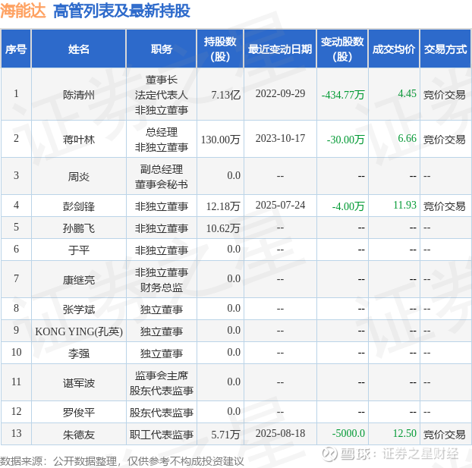The image size is (472, 468).
Task: Click the 数据来源 footer note
Action: 121,460
